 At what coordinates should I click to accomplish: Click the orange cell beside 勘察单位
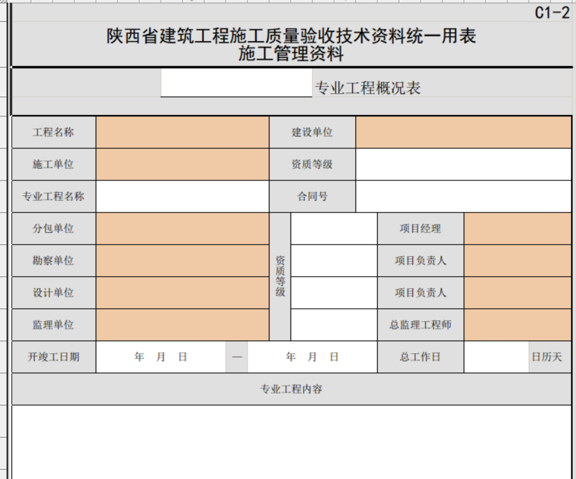point(182,261)
